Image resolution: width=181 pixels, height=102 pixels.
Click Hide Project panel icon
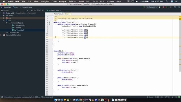click(43, 10)
